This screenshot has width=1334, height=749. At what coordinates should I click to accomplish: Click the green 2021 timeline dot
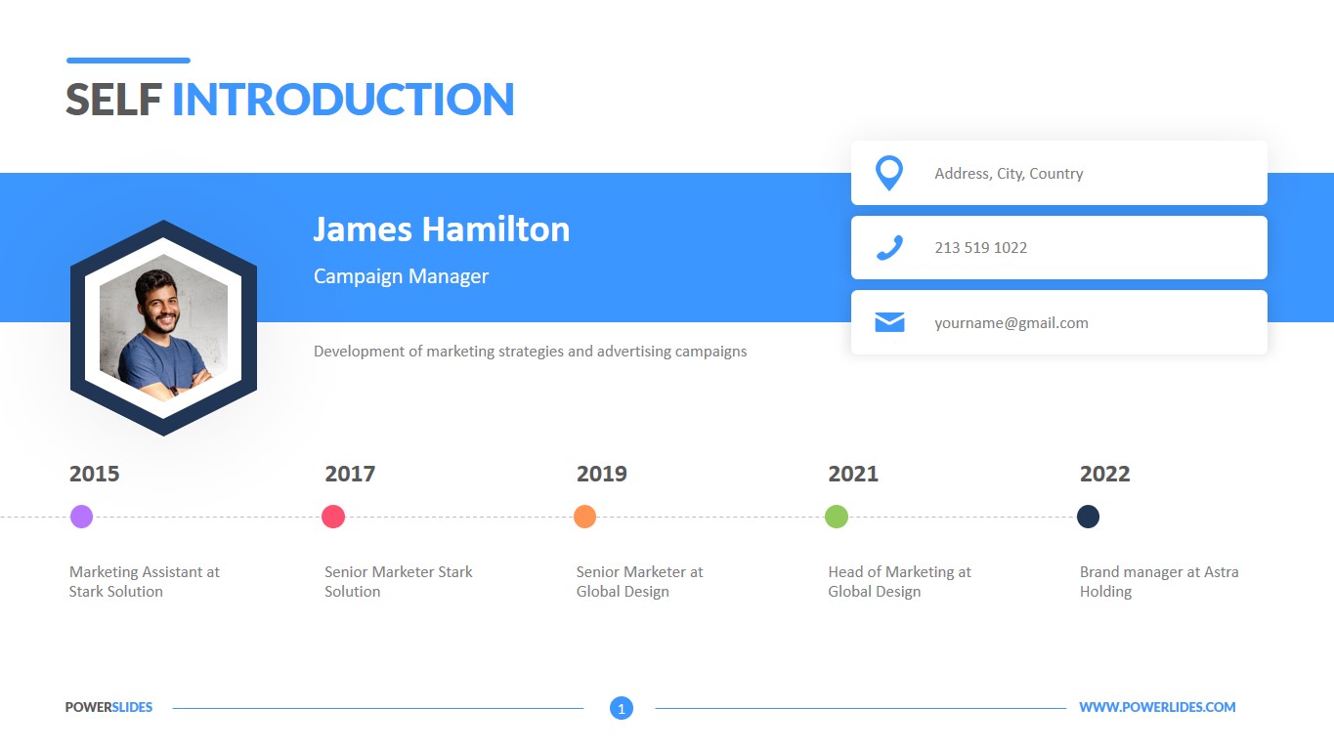[x=837, y=517]
